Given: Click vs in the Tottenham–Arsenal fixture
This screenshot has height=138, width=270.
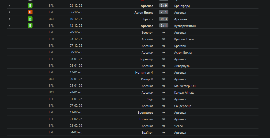Looking at the screenshot, I should tap(164, 119).
